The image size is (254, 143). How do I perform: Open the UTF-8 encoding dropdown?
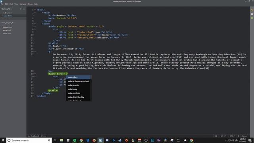tap(223, 136)
